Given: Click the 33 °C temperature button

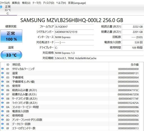Looking at the screenshot, I should [11, 55].
